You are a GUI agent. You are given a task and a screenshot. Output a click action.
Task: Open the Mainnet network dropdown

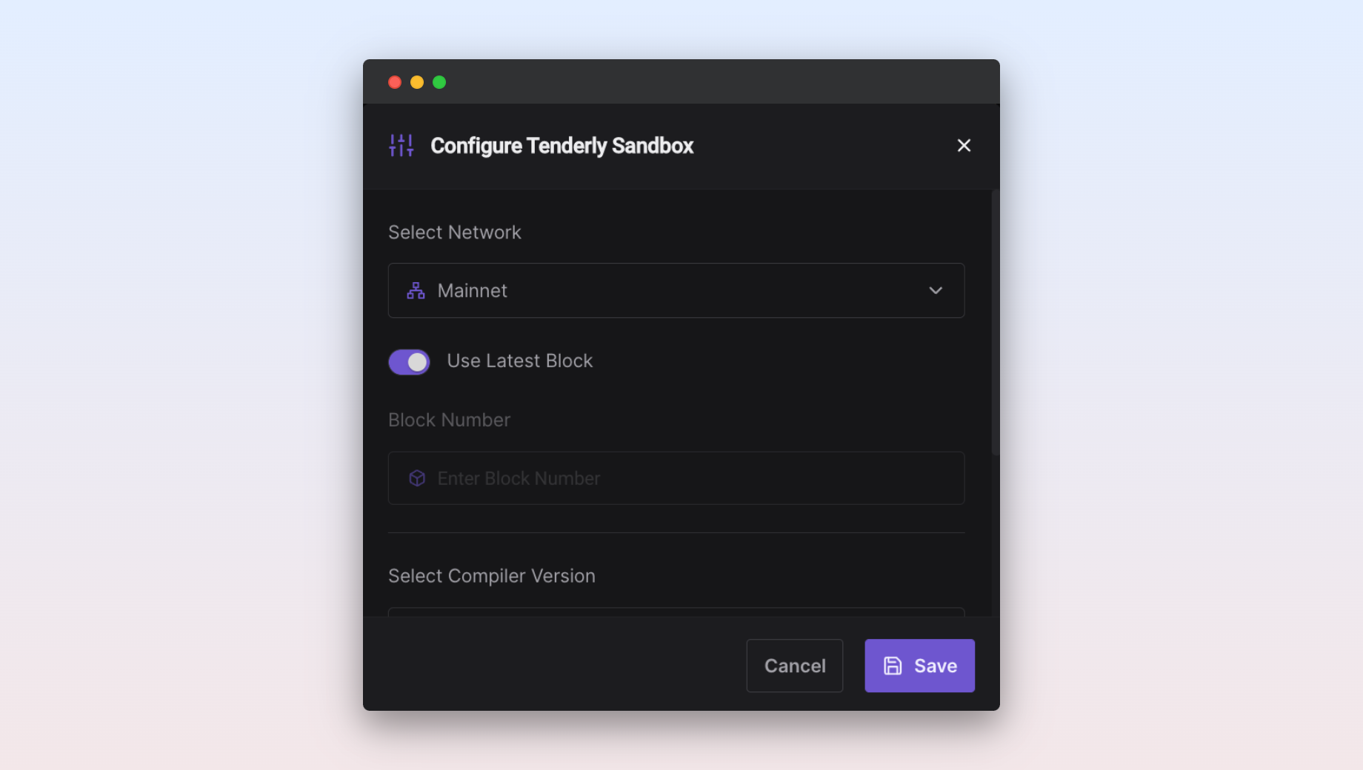(x=676, y=290)
